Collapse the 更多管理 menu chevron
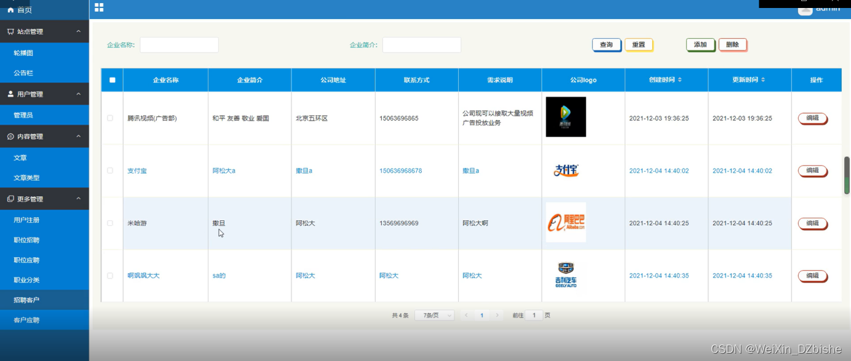The width and height of the screenshot is (851, 361). [x=78, y=199]
